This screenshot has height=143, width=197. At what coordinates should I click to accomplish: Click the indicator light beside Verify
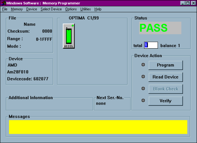pyautogui.click(x=143, y=100)
